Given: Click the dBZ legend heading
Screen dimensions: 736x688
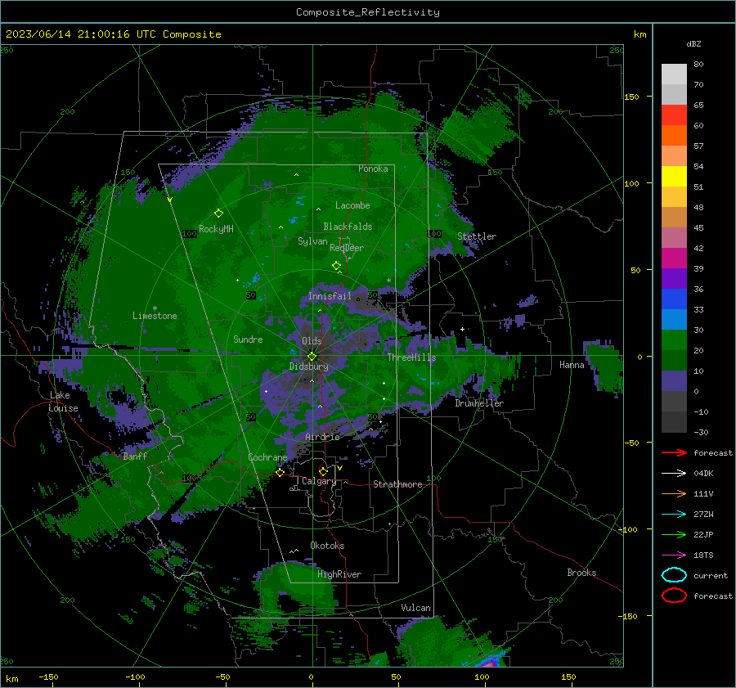Looking at the screenshot, I should click(x=693, y=44).
